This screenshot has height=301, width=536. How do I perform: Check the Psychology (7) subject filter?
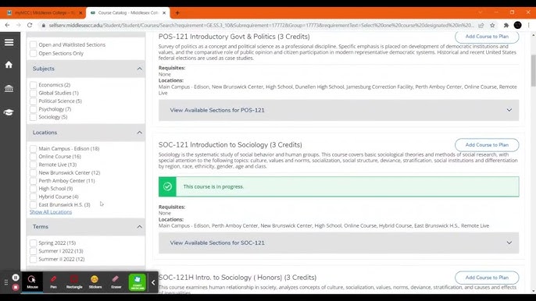(x=33, y=109)
